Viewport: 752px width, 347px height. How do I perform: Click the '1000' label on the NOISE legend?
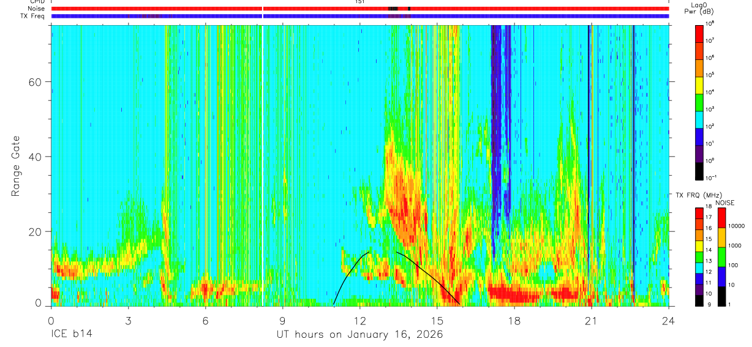[x=735, y=245]
